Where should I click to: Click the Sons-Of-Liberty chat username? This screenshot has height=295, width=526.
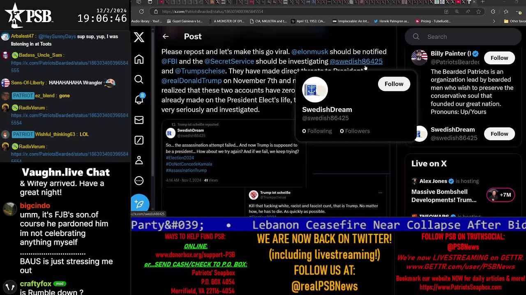click(x=28, y=83)
